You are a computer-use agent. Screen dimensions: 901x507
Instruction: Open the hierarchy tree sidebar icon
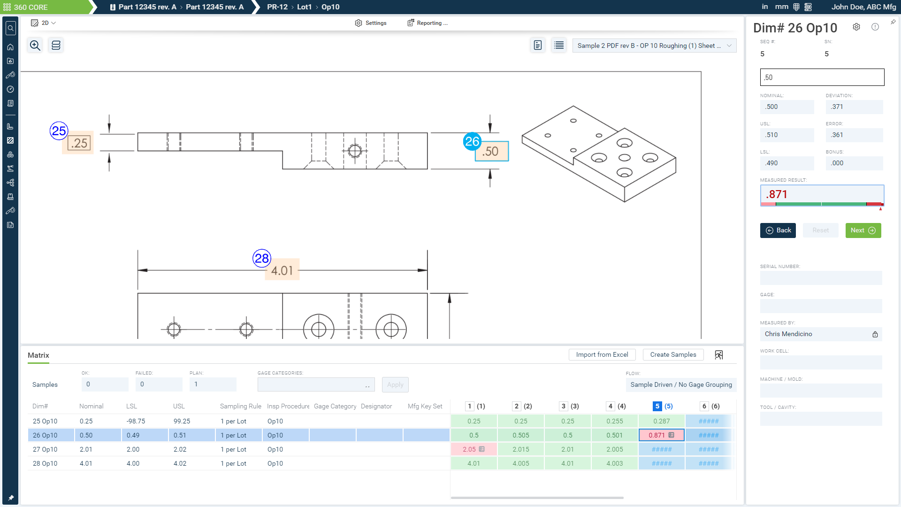[10, 183]
